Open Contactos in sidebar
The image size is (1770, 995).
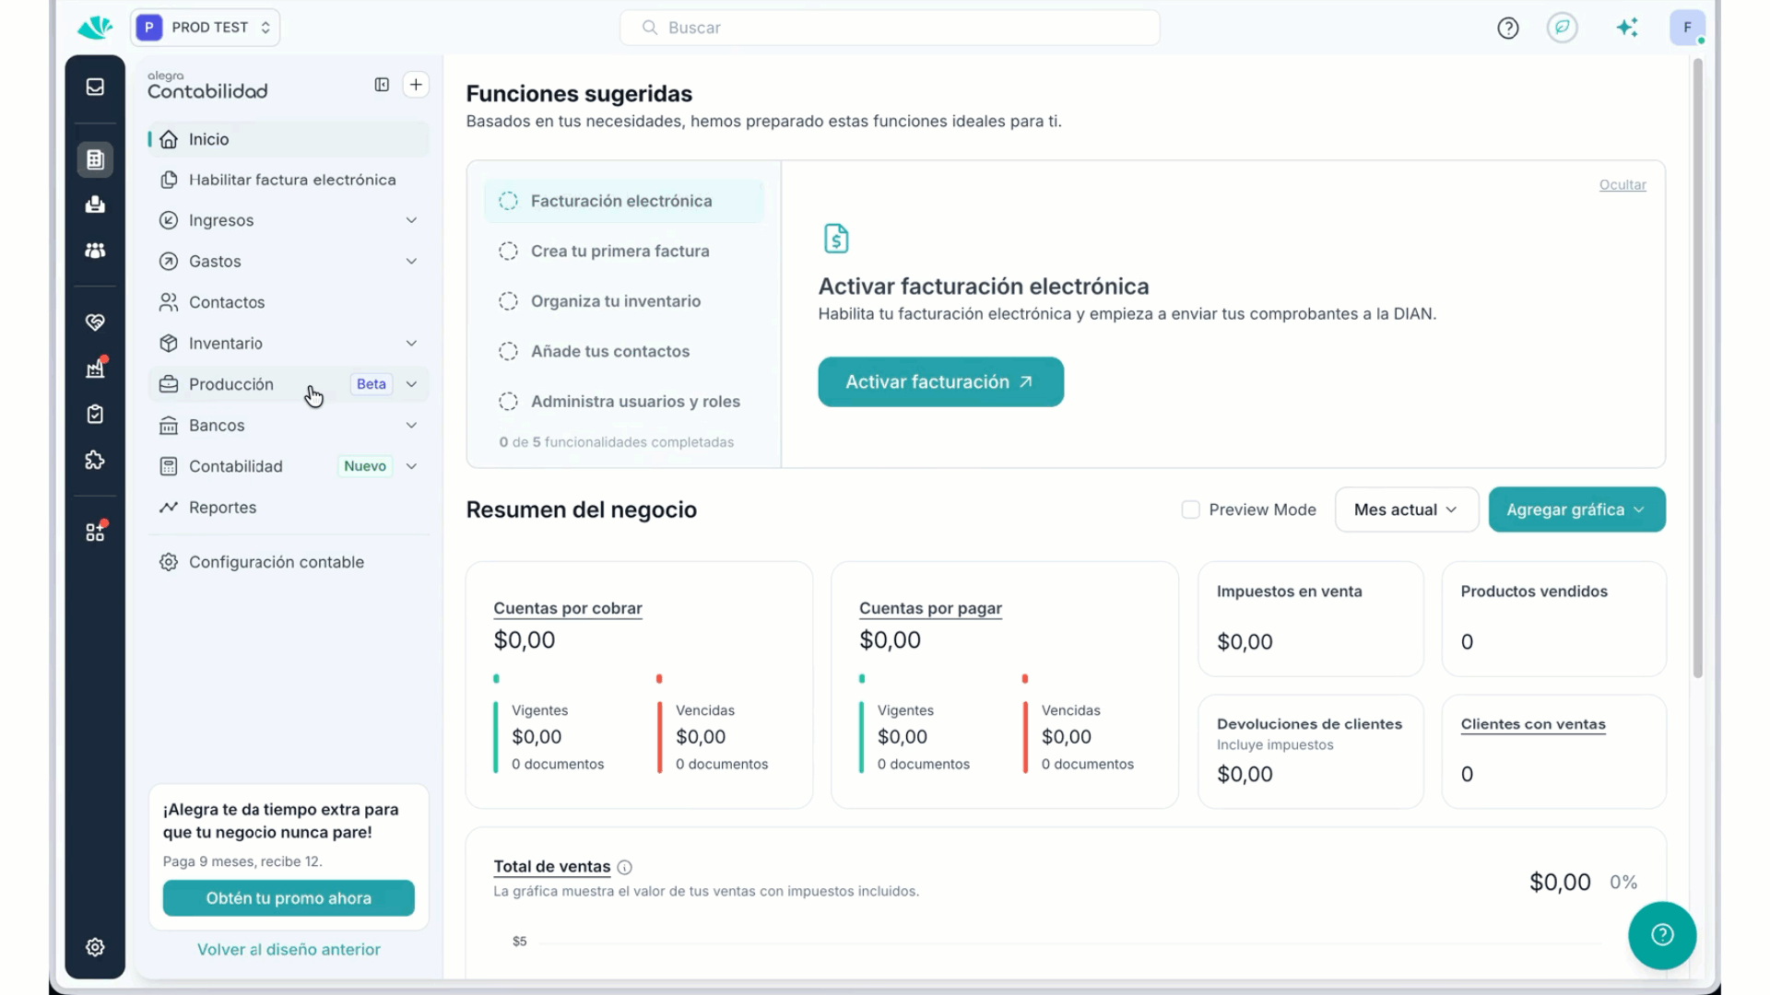tap(289, 302)
